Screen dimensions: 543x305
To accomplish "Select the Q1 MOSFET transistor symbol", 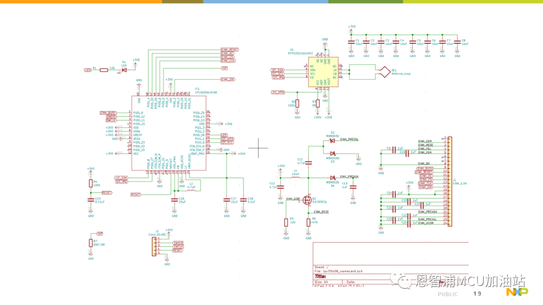I will tap(307, 200).
